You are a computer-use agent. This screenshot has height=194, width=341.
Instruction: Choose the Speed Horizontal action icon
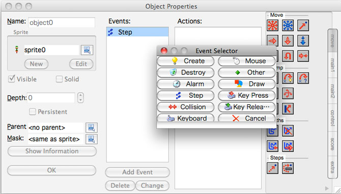click(272, 41)
